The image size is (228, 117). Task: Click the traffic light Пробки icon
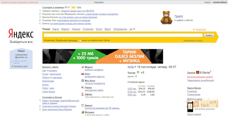[x=198, y=72]
